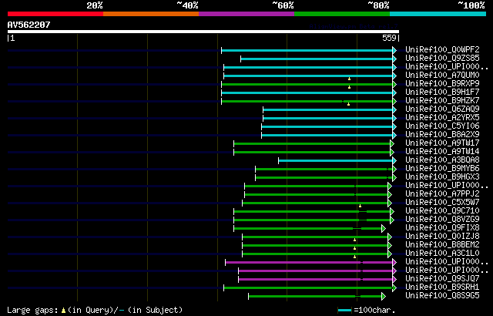This screenshot has height=316, width=493.
Task: Click the yellow query-gap symbol in the legend
Action: tap(63, 311)
